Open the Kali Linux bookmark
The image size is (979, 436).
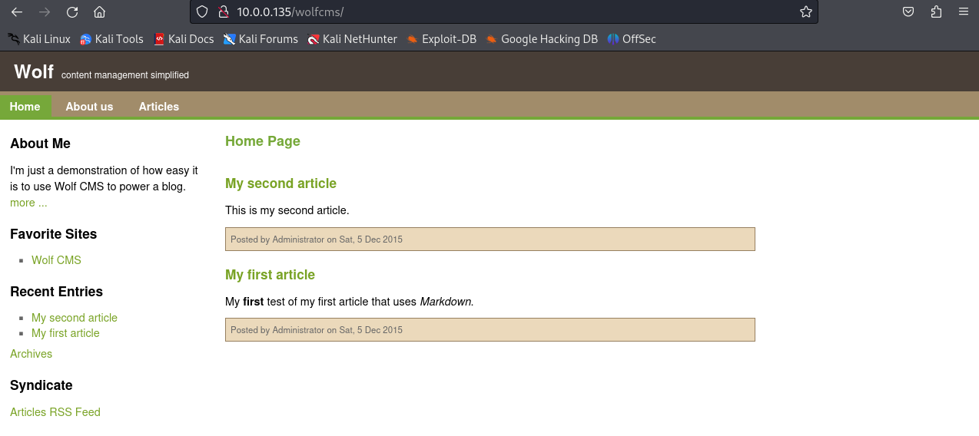tap(39, 38)
